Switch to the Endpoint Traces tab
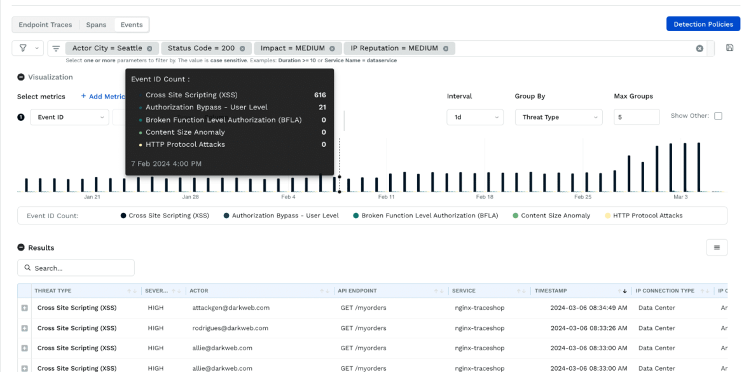The width and height of the screenshot is (744, 372). pos(45,25)
